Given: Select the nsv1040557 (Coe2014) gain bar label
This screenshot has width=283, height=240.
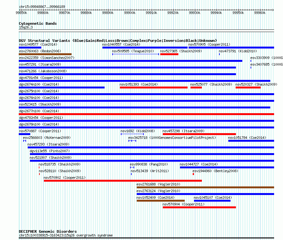Looking at the screenshot, I should point(121,44).
